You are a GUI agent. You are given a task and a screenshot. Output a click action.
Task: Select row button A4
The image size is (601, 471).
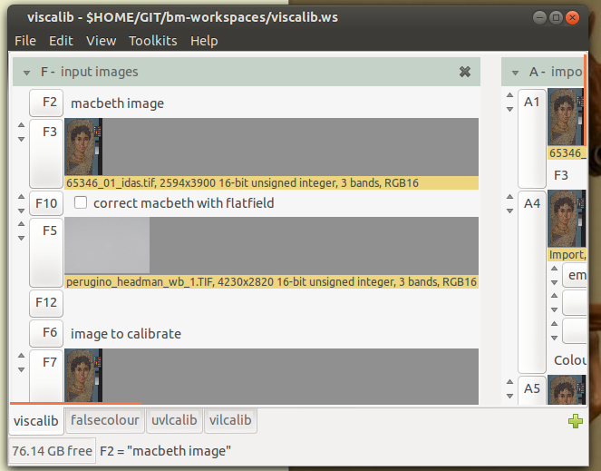tap(532, 282)
